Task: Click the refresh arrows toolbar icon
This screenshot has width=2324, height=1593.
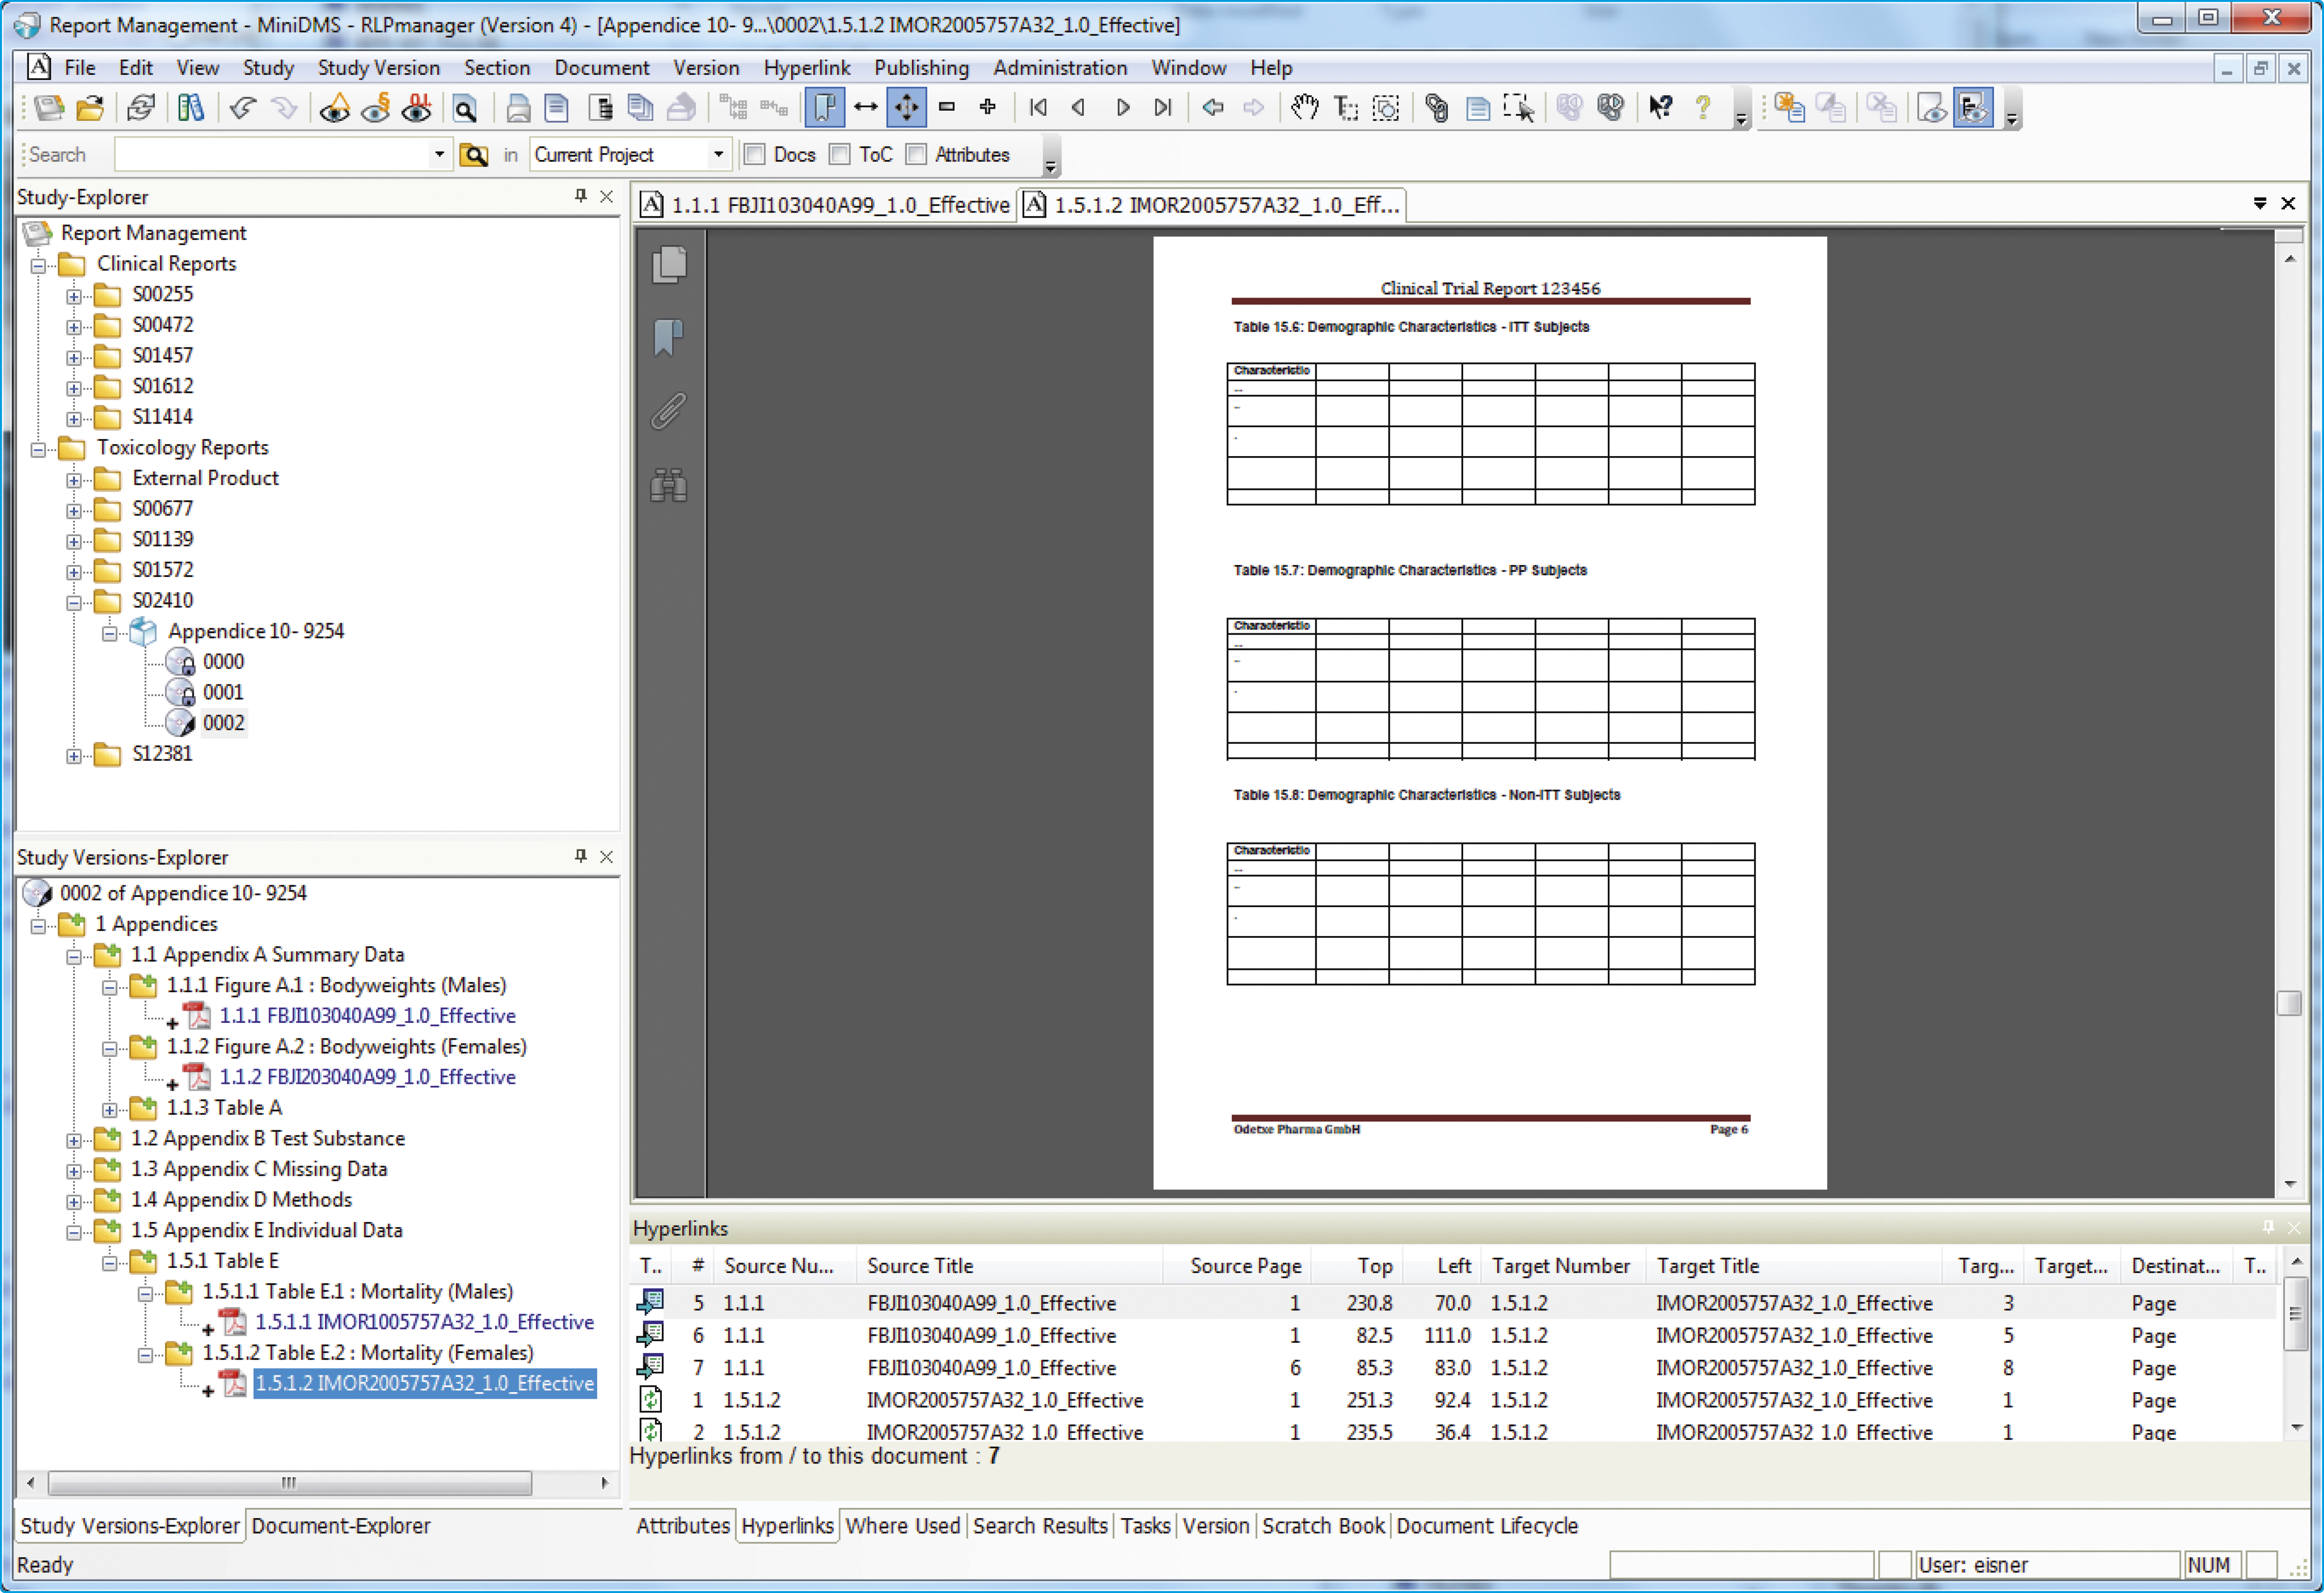Action: pos(141,107)
